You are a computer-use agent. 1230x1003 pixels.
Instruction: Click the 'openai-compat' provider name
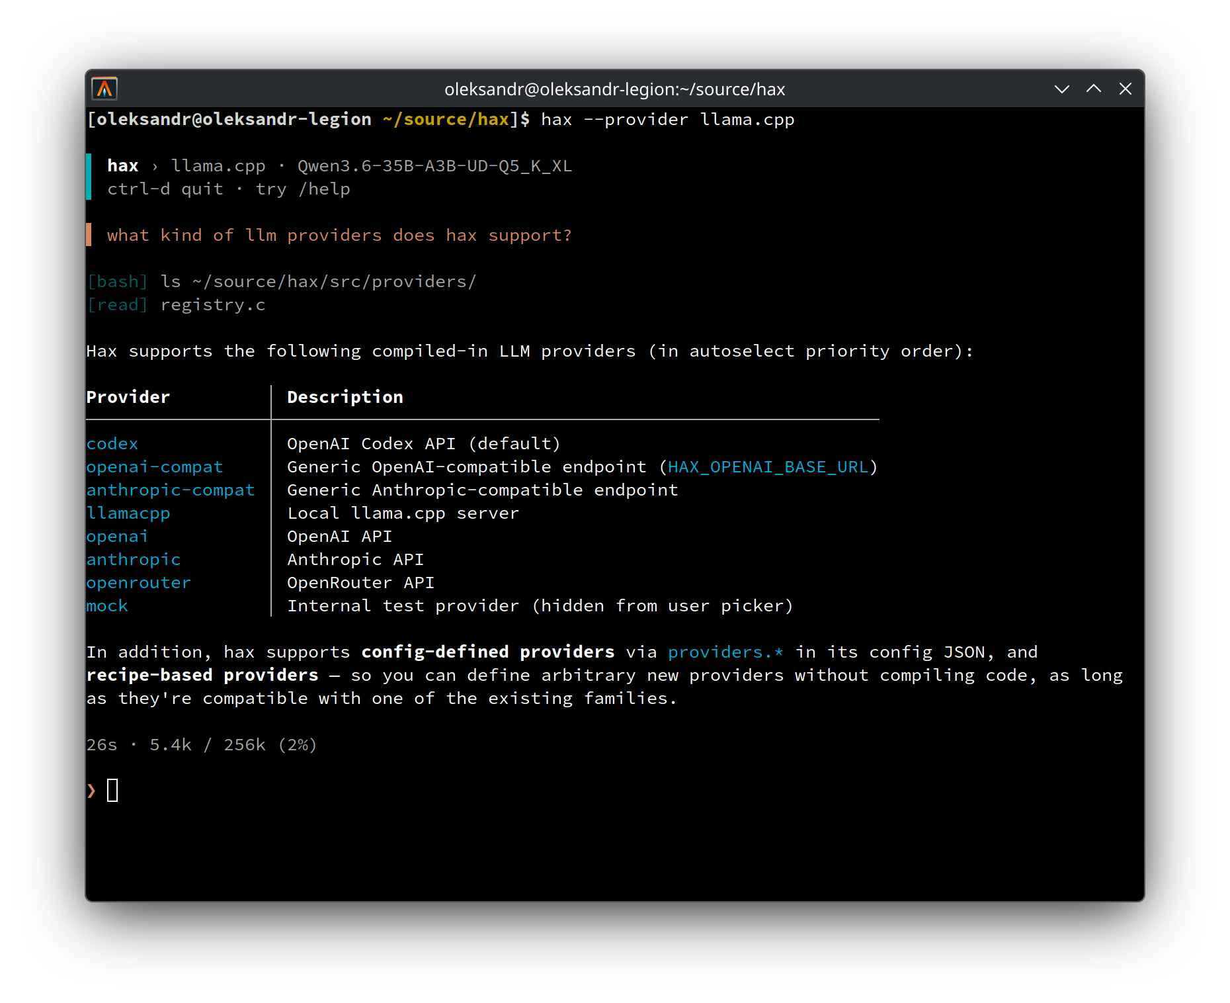coord(155,467)
